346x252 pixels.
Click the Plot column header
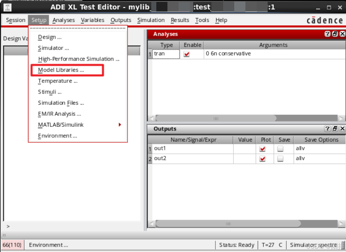pos(265,140)
